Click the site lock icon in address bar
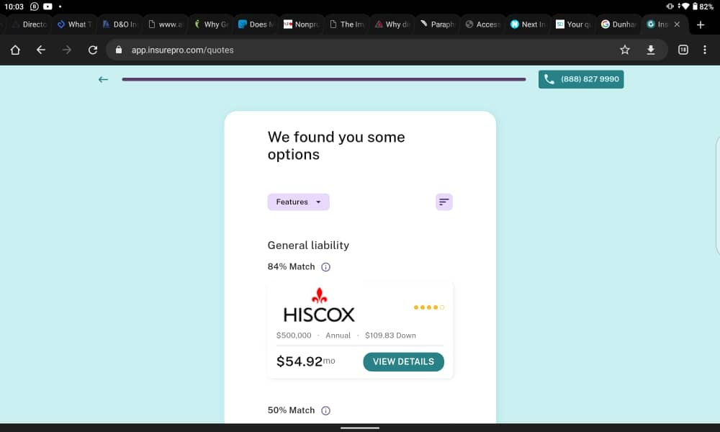This screenshot has width=720, height=432. pyautogui.click(x=119, y=50)
